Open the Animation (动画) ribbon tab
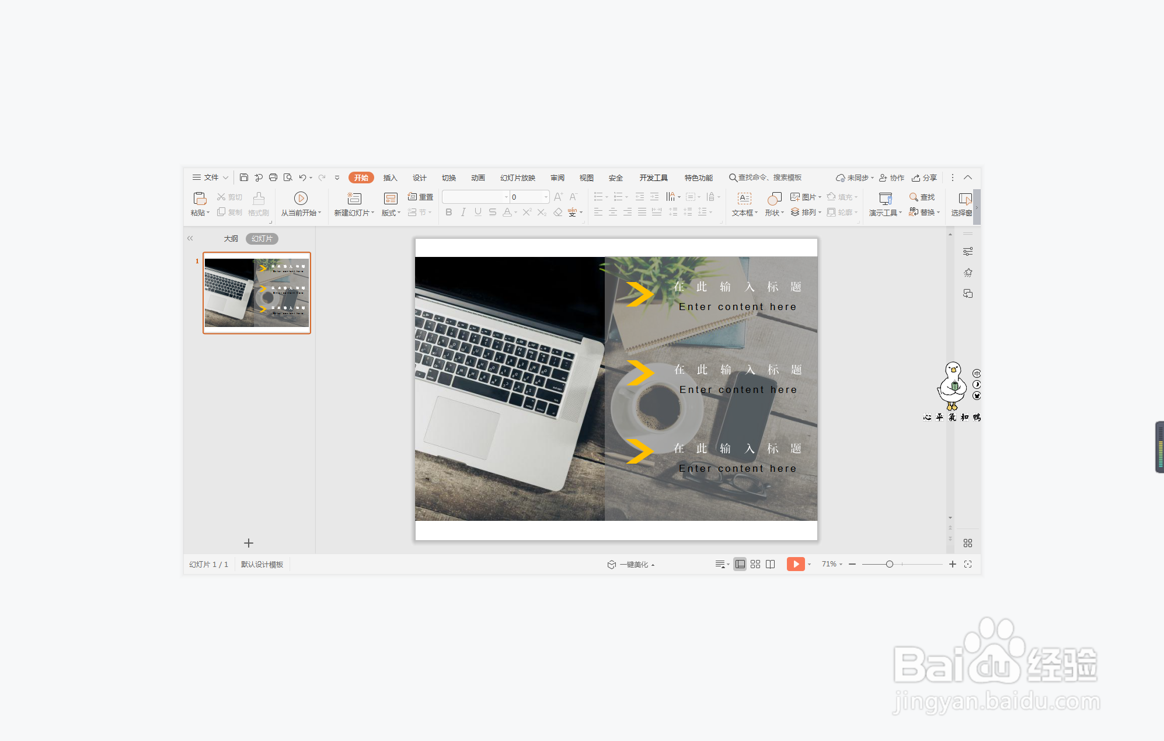This screenshot has width=1164, height=741. click(x=478, y=178)
